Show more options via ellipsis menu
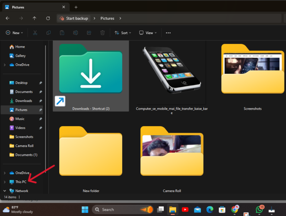Viewport: 286px width, 216px height. (x=168, y=33)
